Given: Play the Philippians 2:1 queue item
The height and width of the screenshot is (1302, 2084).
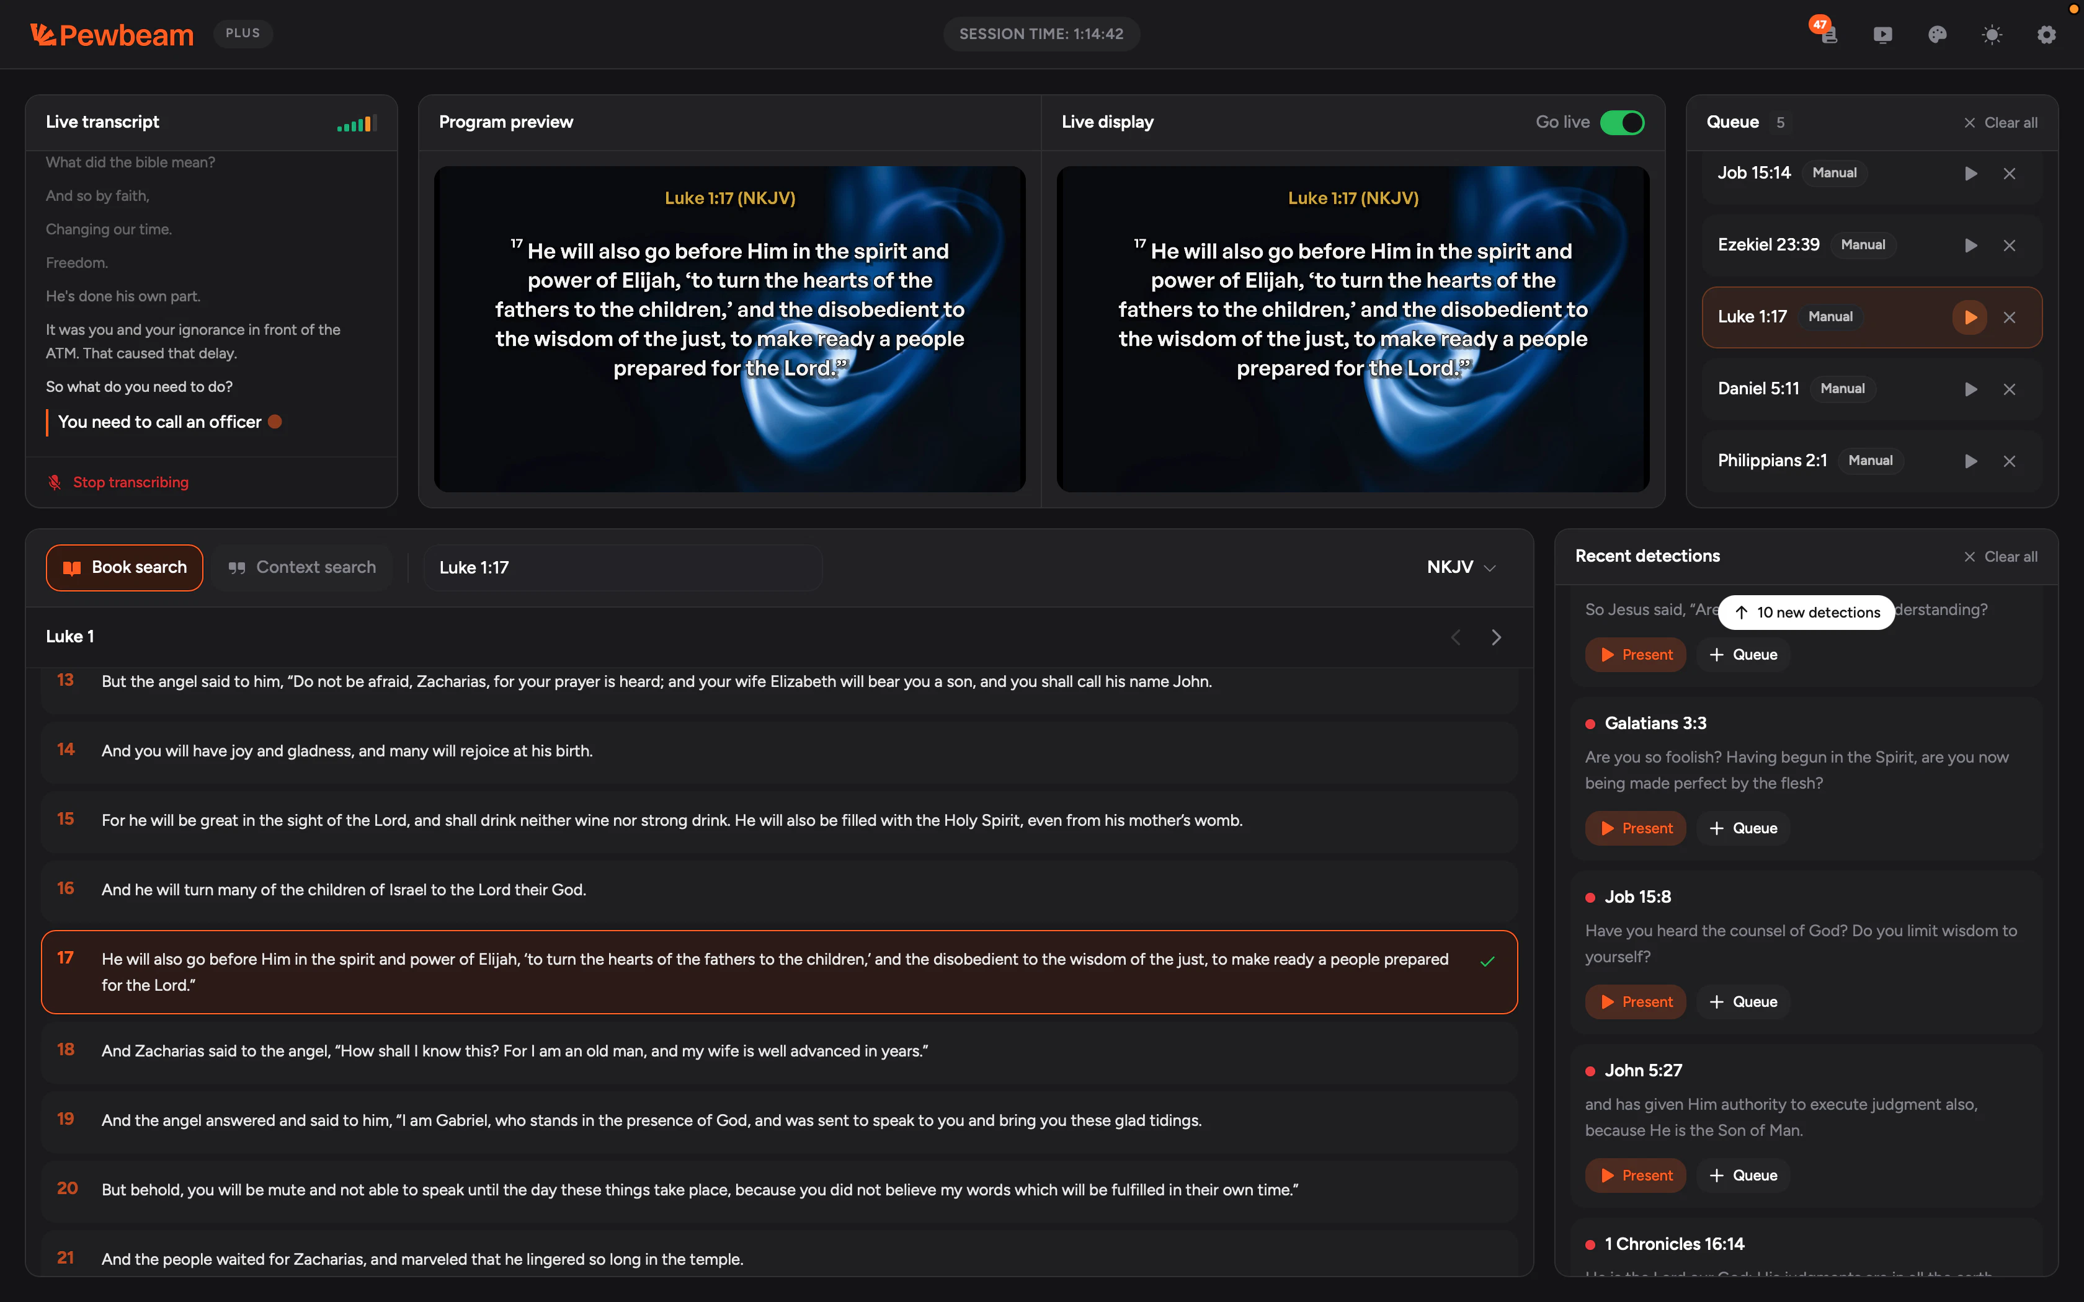Looking at the screenshot, I should point(1970,461).
